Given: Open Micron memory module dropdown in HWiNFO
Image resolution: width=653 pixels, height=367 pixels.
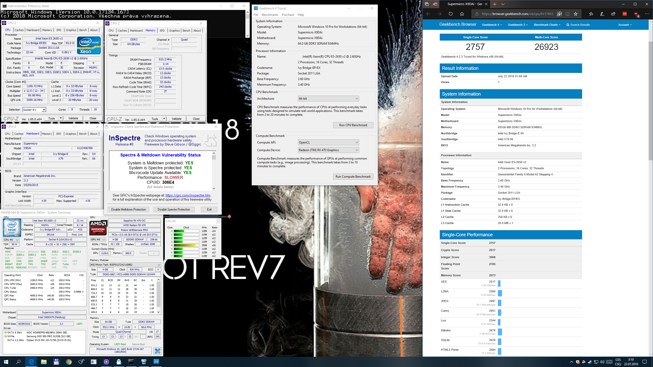Looking at the screenshot, I should click(125, 265).
